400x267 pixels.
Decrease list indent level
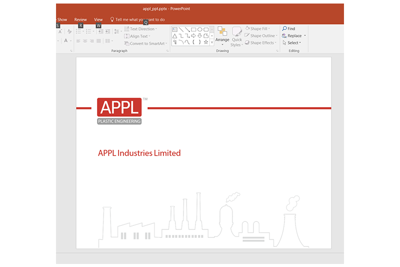point(100,32)
